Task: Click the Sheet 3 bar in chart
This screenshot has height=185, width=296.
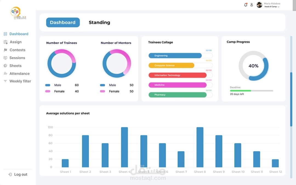Action: pos(105,155)
